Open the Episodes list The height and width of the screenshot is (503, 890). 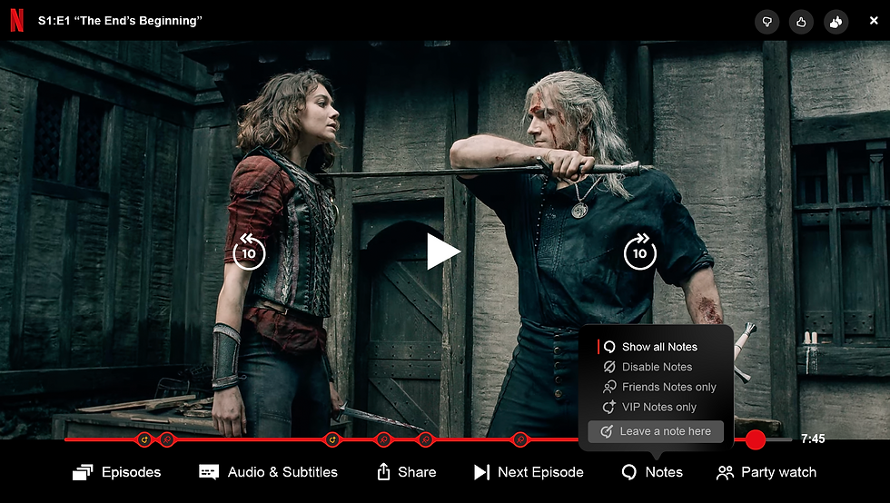pos(117,472)
